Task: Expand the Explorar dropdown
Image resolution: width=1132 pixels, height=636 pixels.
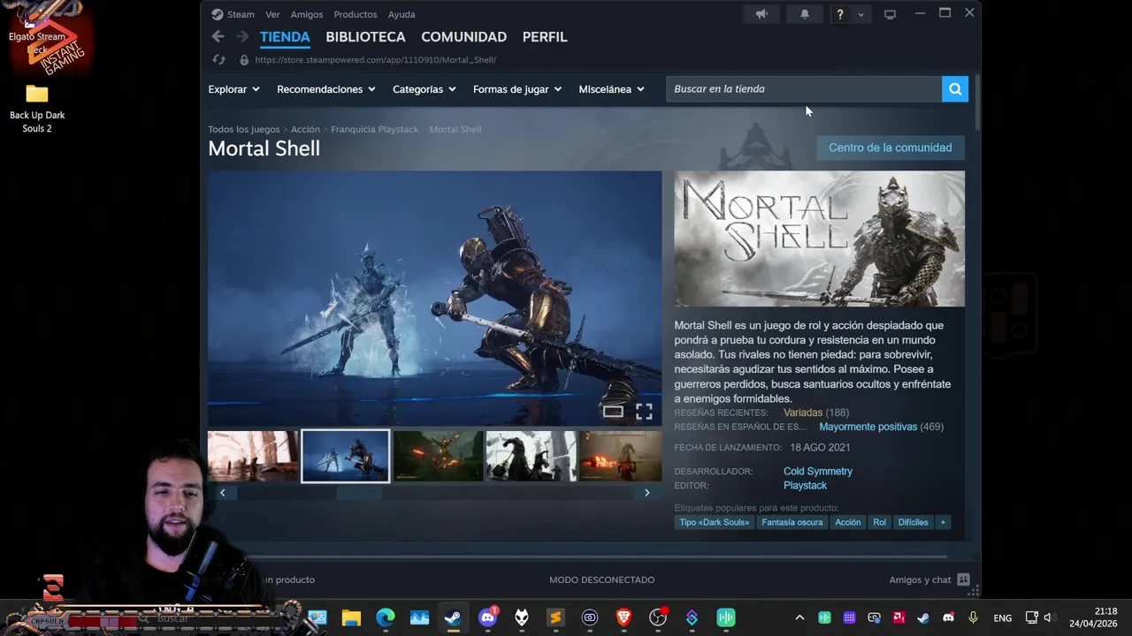Action: pos(233,89)
